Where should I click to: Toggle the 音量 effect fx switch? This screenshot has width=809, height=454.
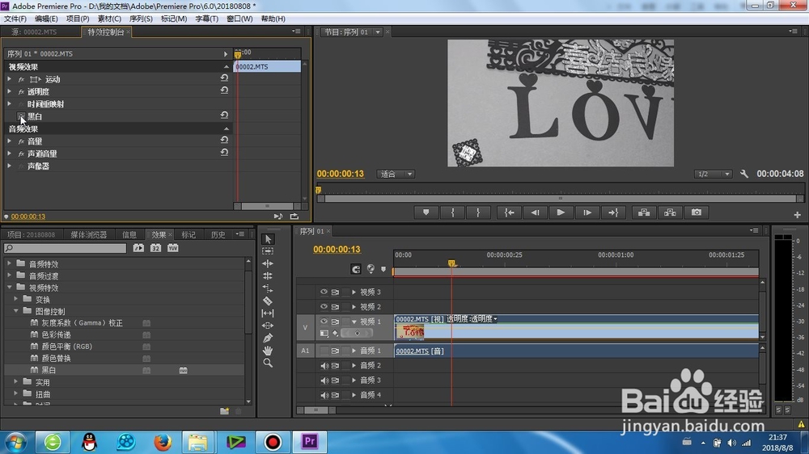click(21, 141)
